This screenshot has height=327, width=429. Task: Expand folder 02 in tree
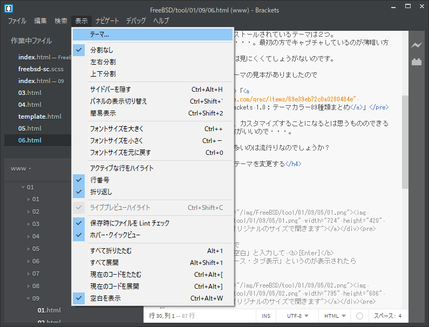pos(29,212)
